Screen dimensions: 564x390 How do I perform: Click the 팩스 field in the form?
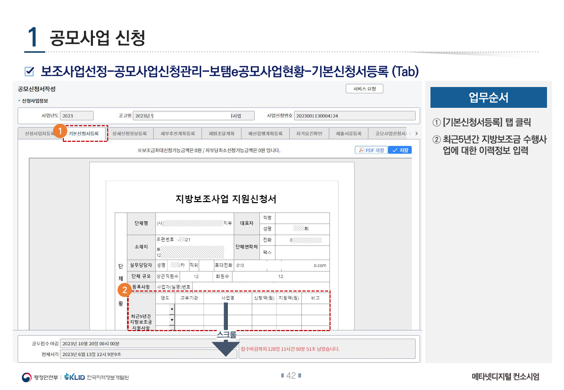click(302, 252)
